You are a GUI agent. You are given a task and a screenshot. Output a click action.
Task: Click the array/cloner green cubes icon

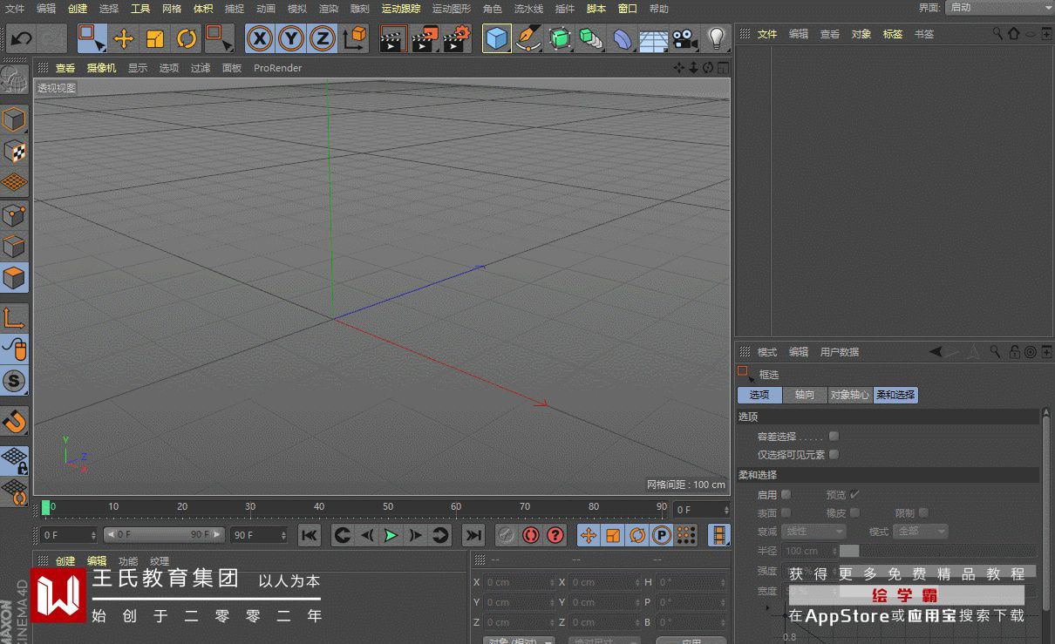pyautogui.click(x=591, y=38)
